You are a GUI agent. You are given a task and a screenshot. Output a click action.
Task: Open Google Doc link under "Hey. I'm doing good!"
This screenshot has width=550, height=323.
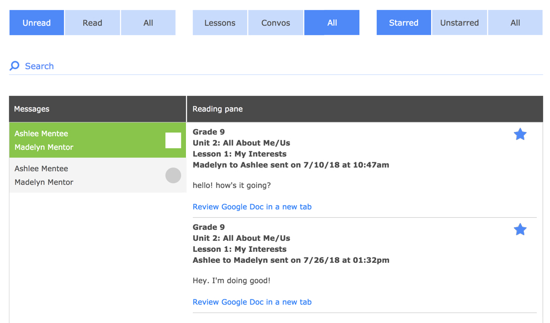(252, 302)
